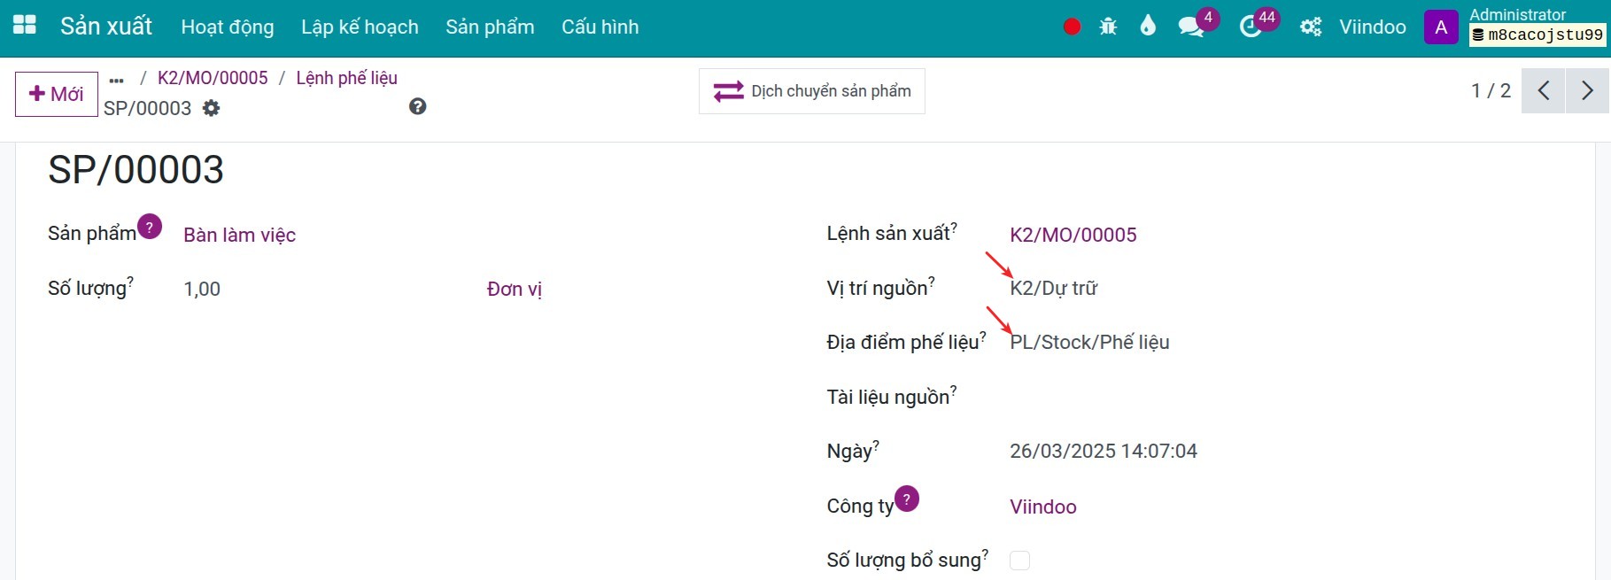1611x580 pixels.
Task: Open the Sản phẩm menu
Action: (490, 27)
